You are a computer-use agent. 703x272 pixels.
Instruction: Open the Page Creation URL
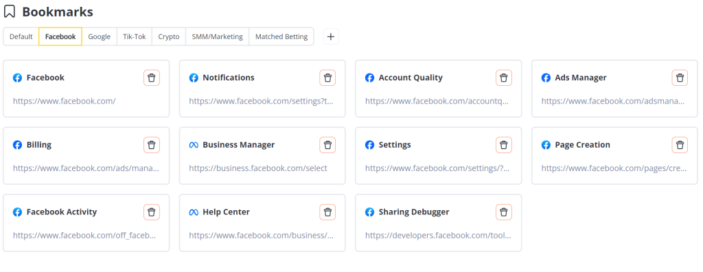tap(614, 168)
